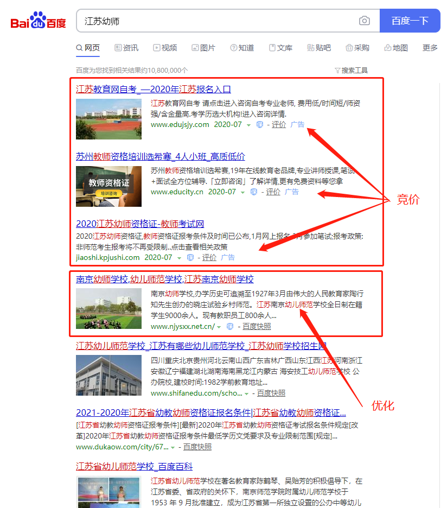The width and height of the screenshot is (441, 508).
Task: Expand the 更多 menu
Action: (x=430, y=48)
